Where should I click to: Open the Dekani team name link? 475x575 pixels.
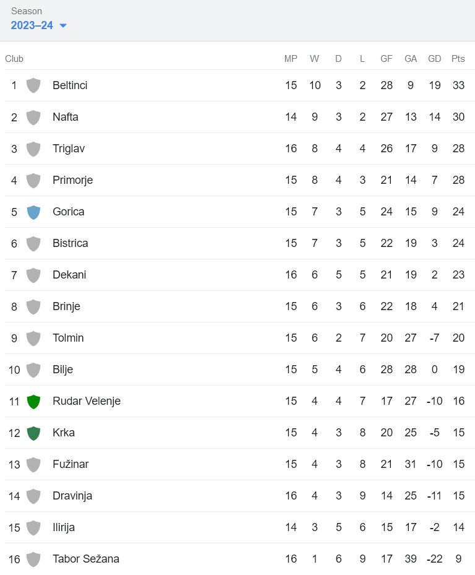pos(69,275)
